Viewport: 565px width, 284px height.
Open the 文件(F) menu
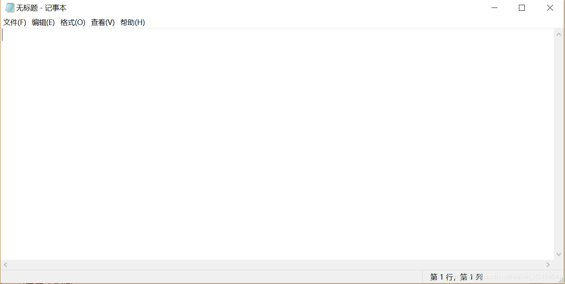(x=15, y=23)
